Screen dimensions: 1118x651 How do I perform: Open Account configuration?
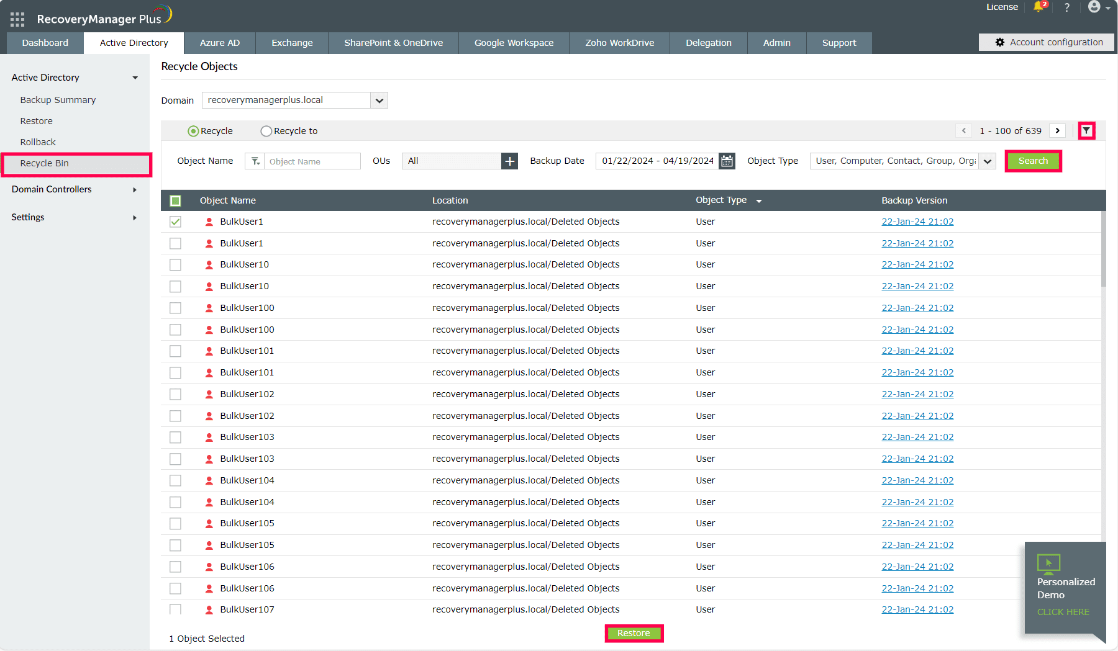(x=1047, y=42)
